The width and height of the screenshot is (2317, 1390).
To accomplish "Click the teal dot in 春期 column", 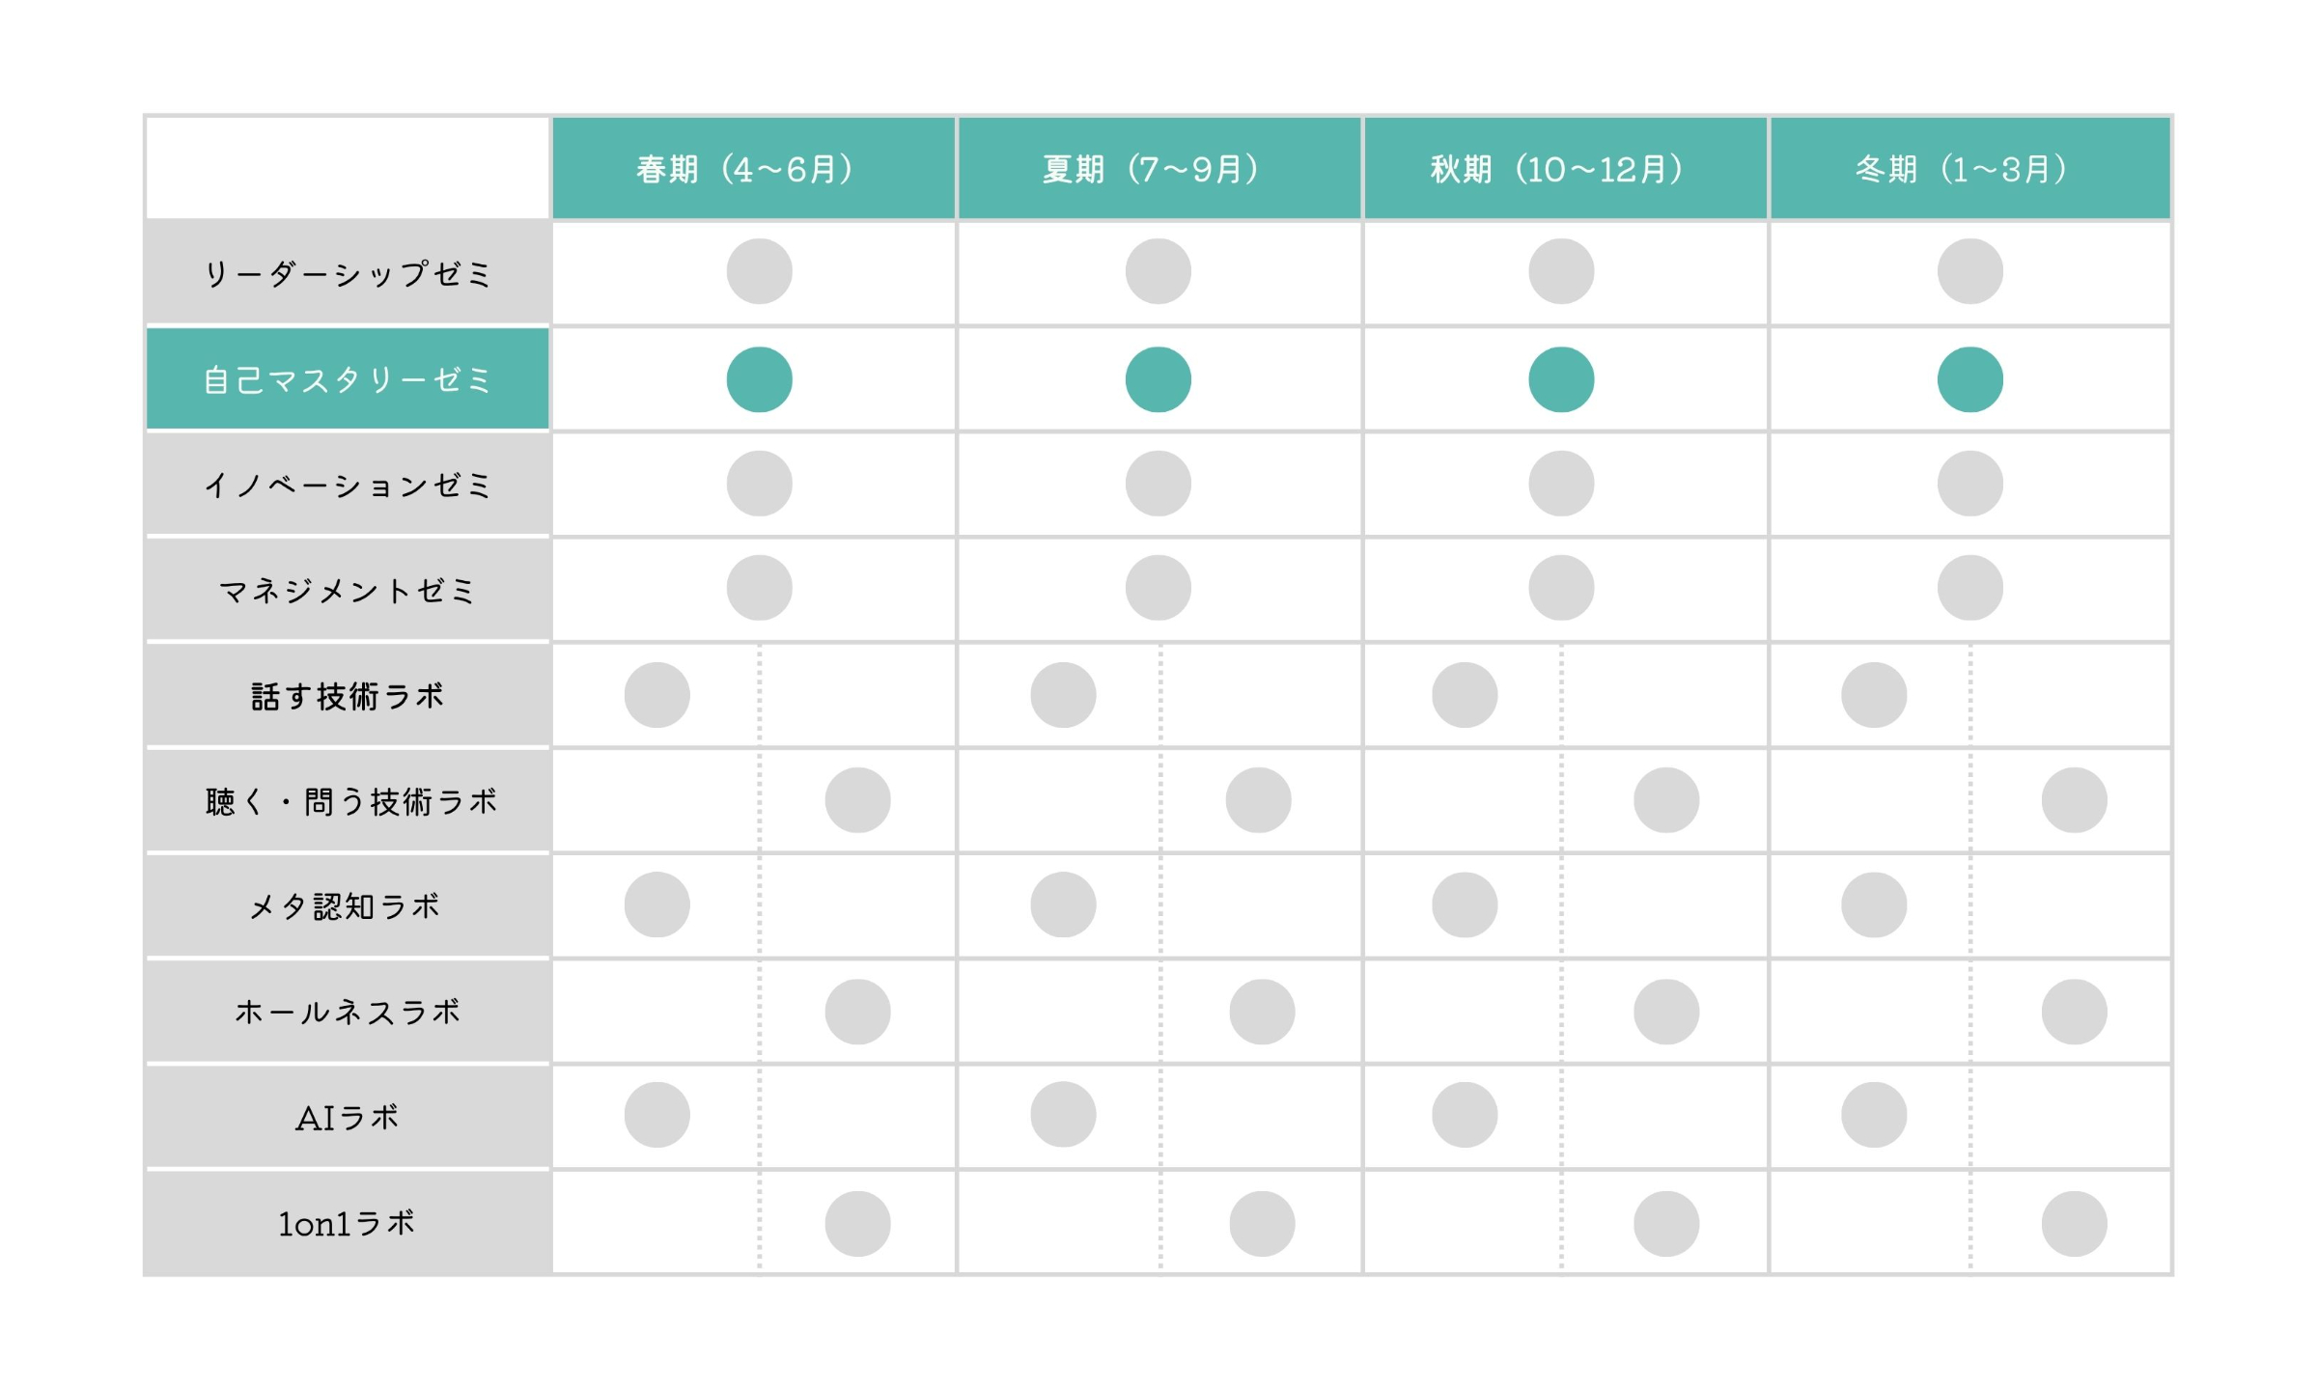I will [759, 379].
